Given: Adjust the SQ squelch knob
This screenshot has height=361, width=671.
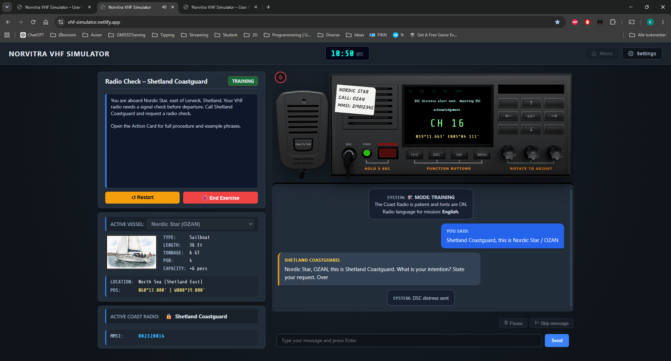Looking at the screenshot, I should point(533,153).
